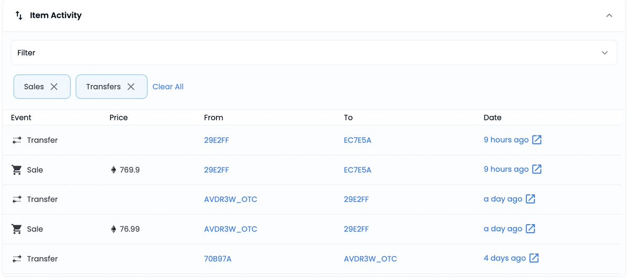Click 9 hours ago in the 769.9 Sale row
Viewport: 629px width, 278px height.
[506, 169]
